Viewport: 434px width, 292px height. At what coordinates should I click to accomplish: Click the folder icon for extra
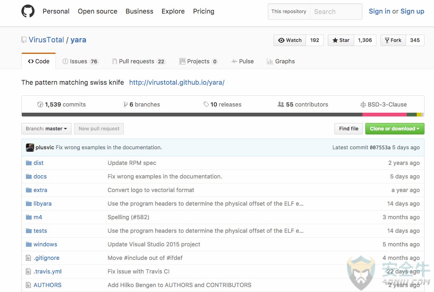(29, 190)
